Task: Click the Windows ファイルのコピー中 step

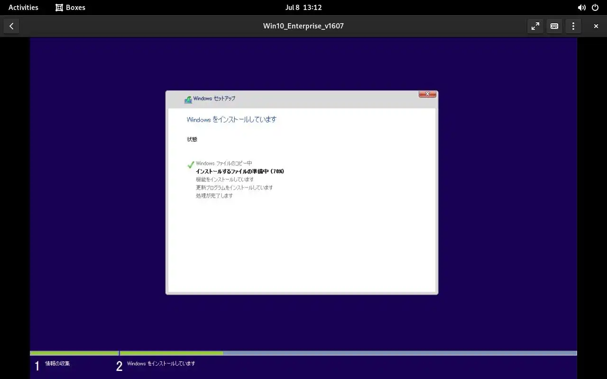Action: [224, 163]
